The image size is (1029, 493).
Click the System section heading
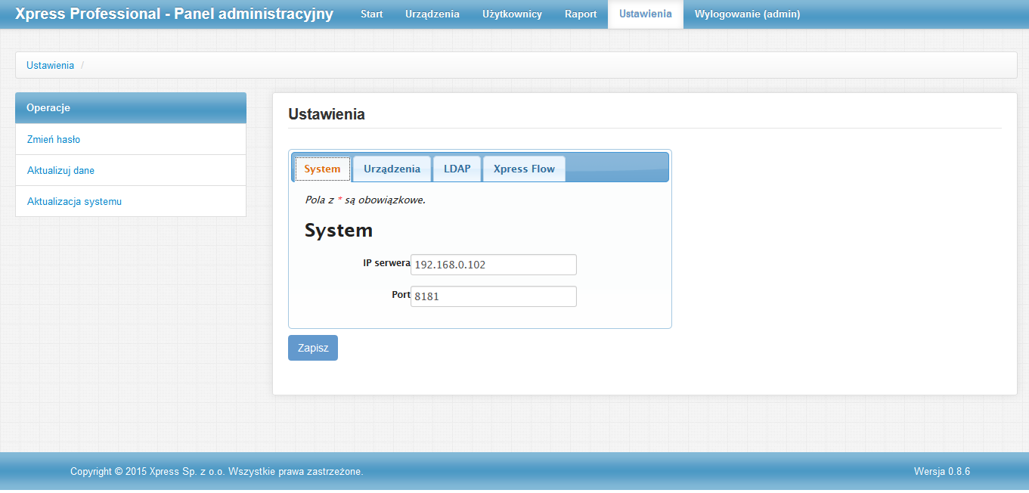pos(339,231)
